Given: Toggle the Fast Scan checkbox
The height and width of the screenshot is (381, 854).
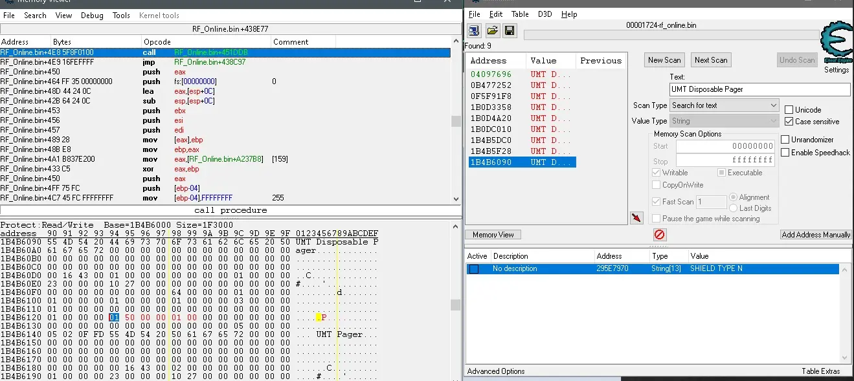Looking at the screenshot, I should (x=657, y=202).
